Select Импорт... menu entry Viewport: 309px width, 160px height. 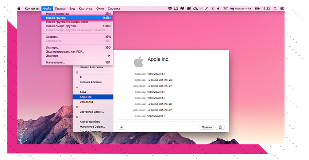click(x=77, y=48)
